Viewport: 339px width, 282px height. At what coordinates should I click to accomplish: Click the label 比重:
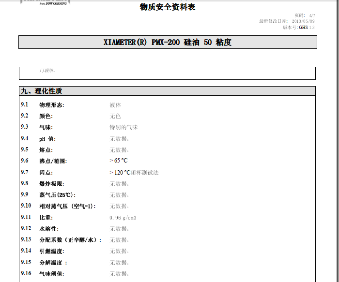click(x=46, y=218)
